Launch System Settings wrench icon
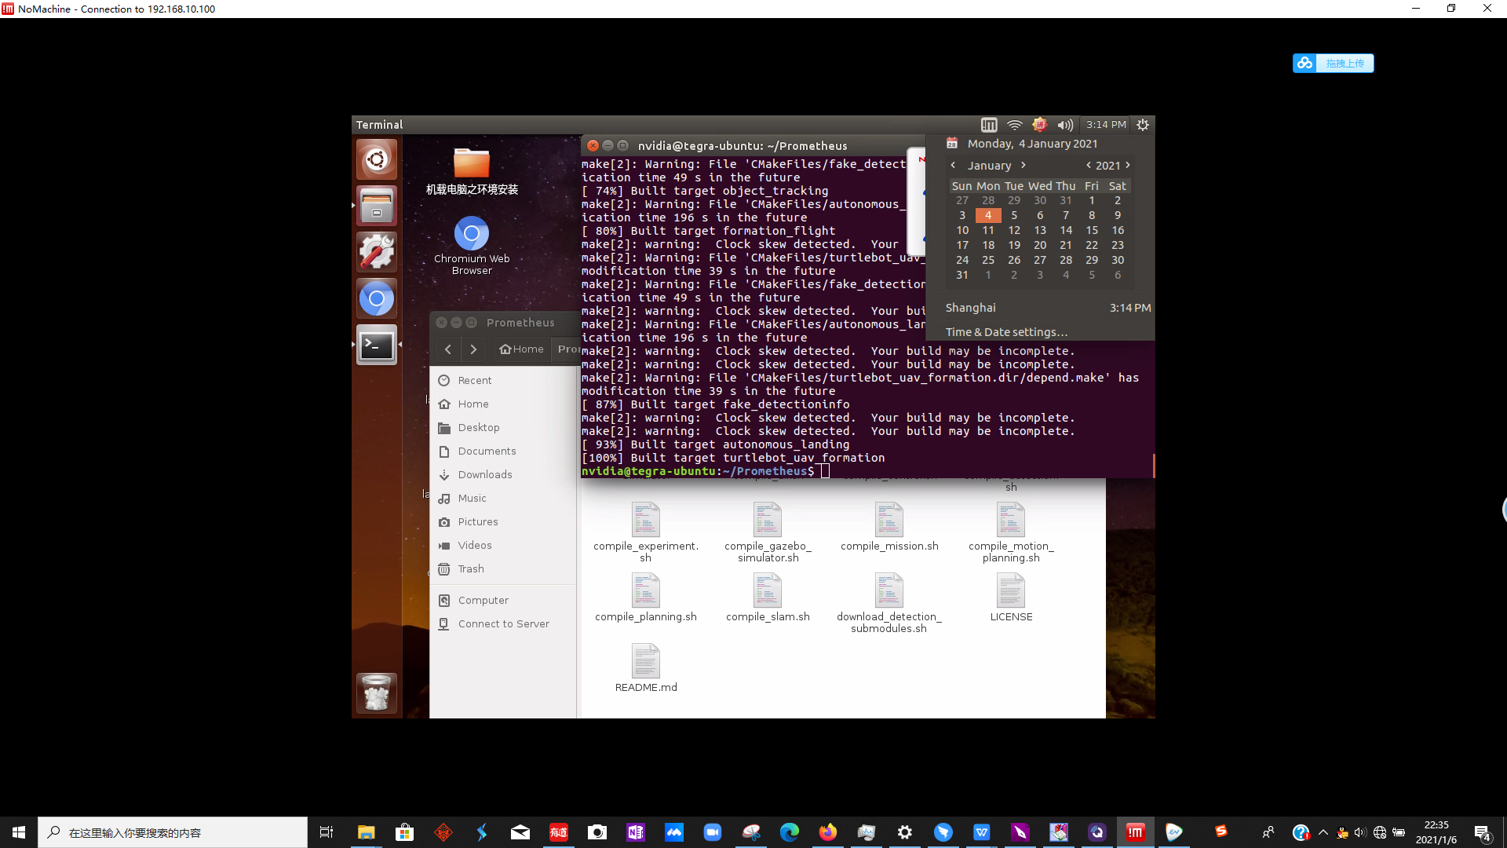Image resolution: width=1507 pixels, height=848 pixels. click(x=377, y=252)
